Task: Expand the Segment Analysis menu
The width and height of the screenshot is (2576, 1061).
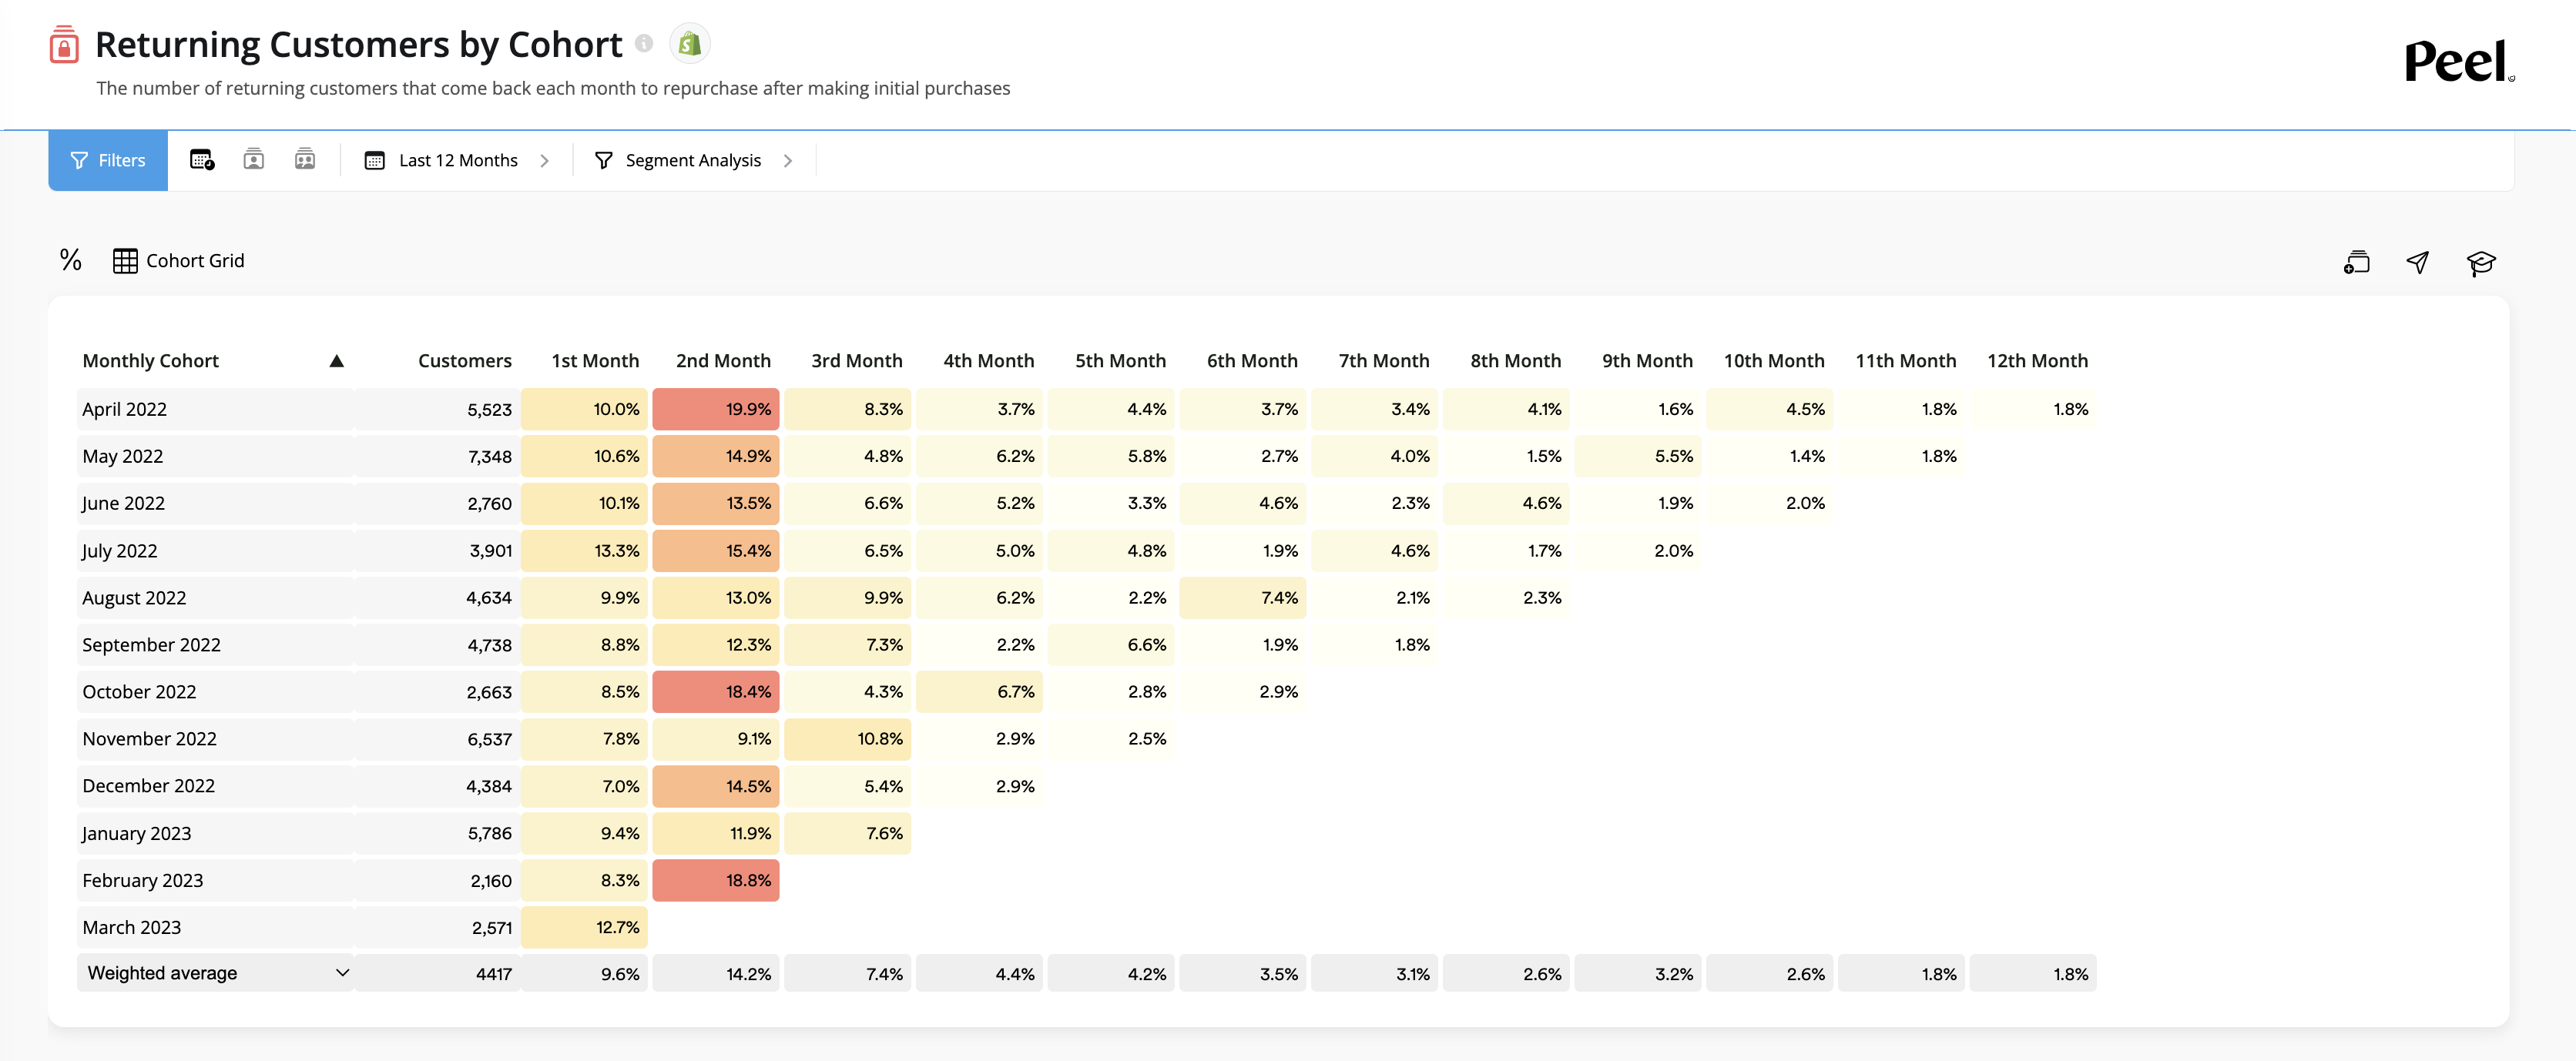Action: tap(693, 160)
